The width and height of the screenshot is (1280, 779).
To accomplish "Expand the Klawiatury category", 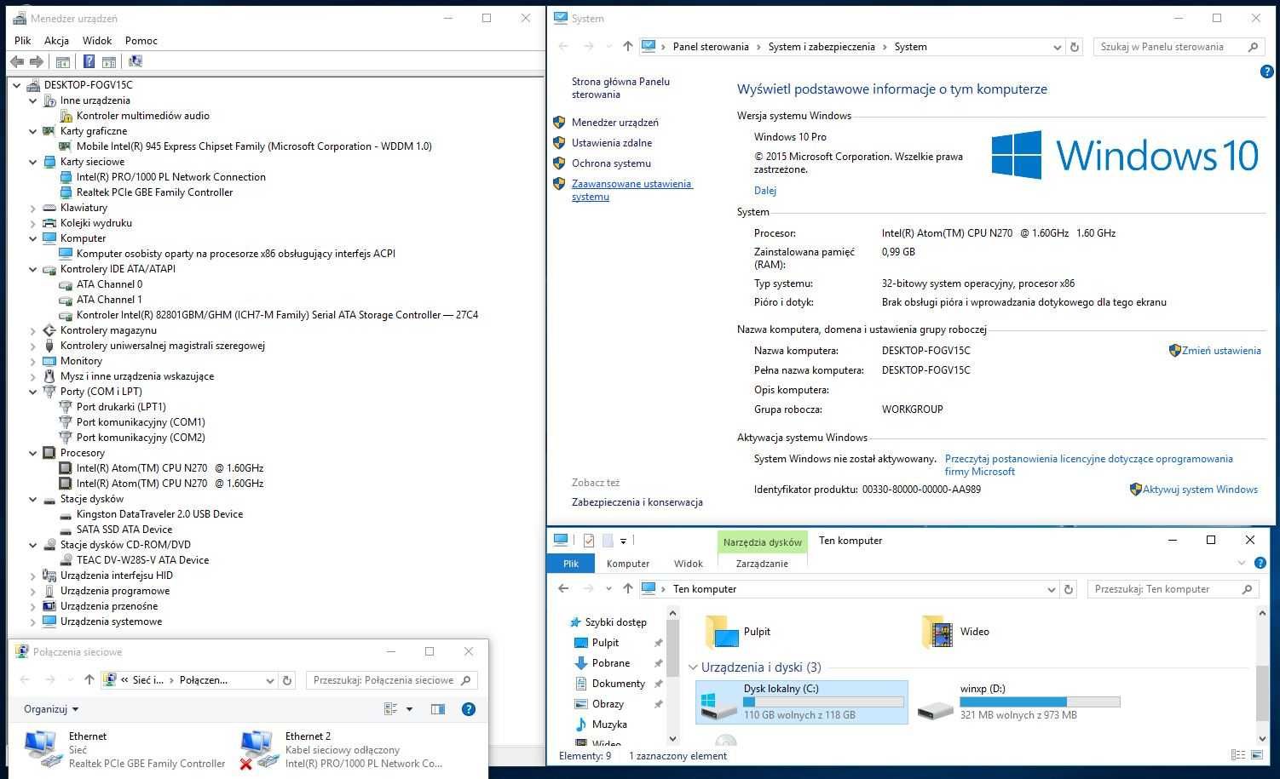I will pyautogui.click(x=33, y=208).
